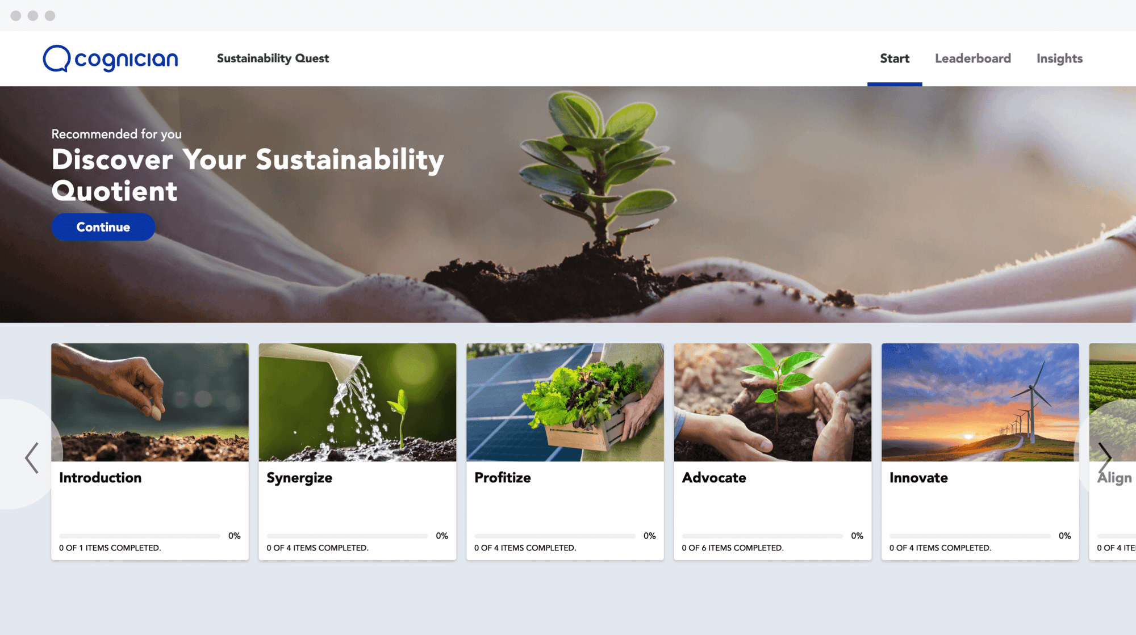This screenshot has height=635, width=1136.
Task: Click Introduction progress bar at 0%
Action: (x=140, y=535)
